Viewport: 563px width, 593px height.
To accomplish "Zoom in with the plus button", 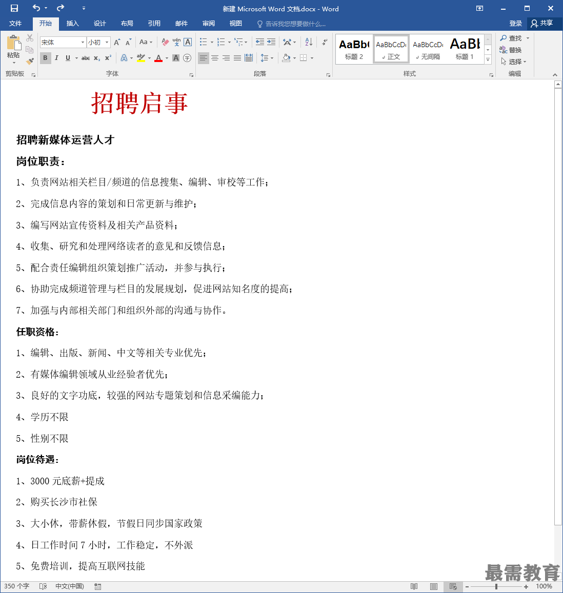I will [526, 586].
